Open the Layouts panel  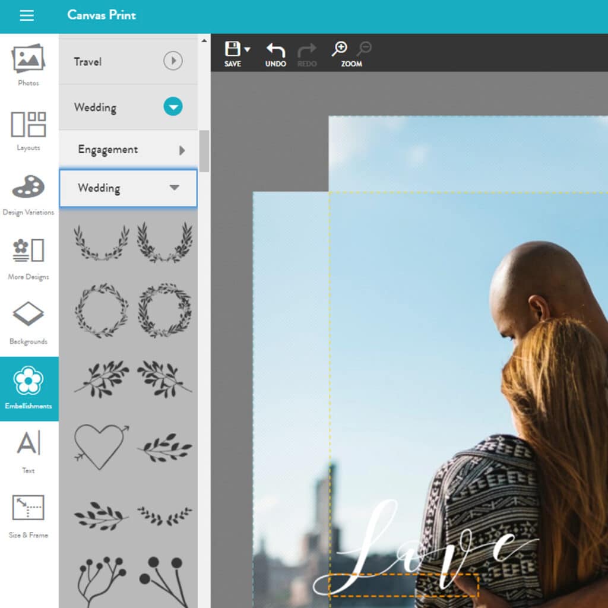pyautogui.click(x=28, y=129)
